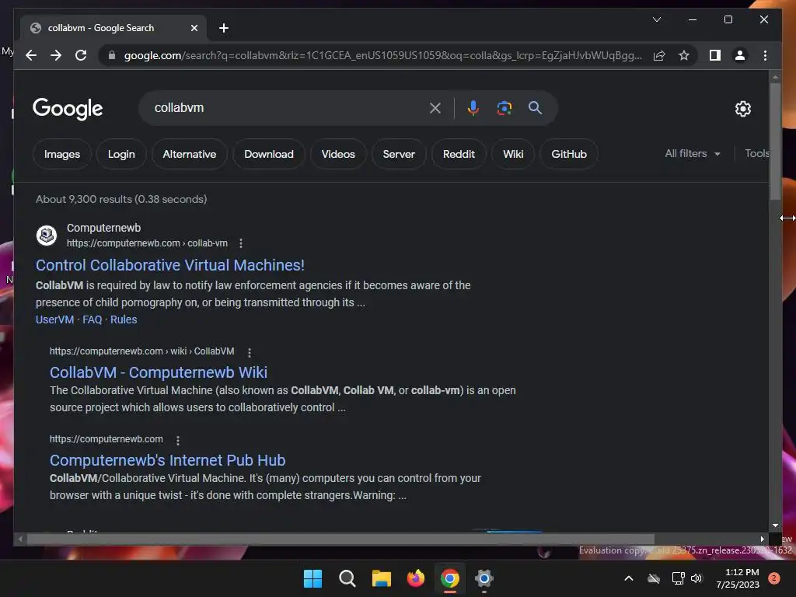Open the volume control in system tray
The image size is (796, 597).
(696, 578)
